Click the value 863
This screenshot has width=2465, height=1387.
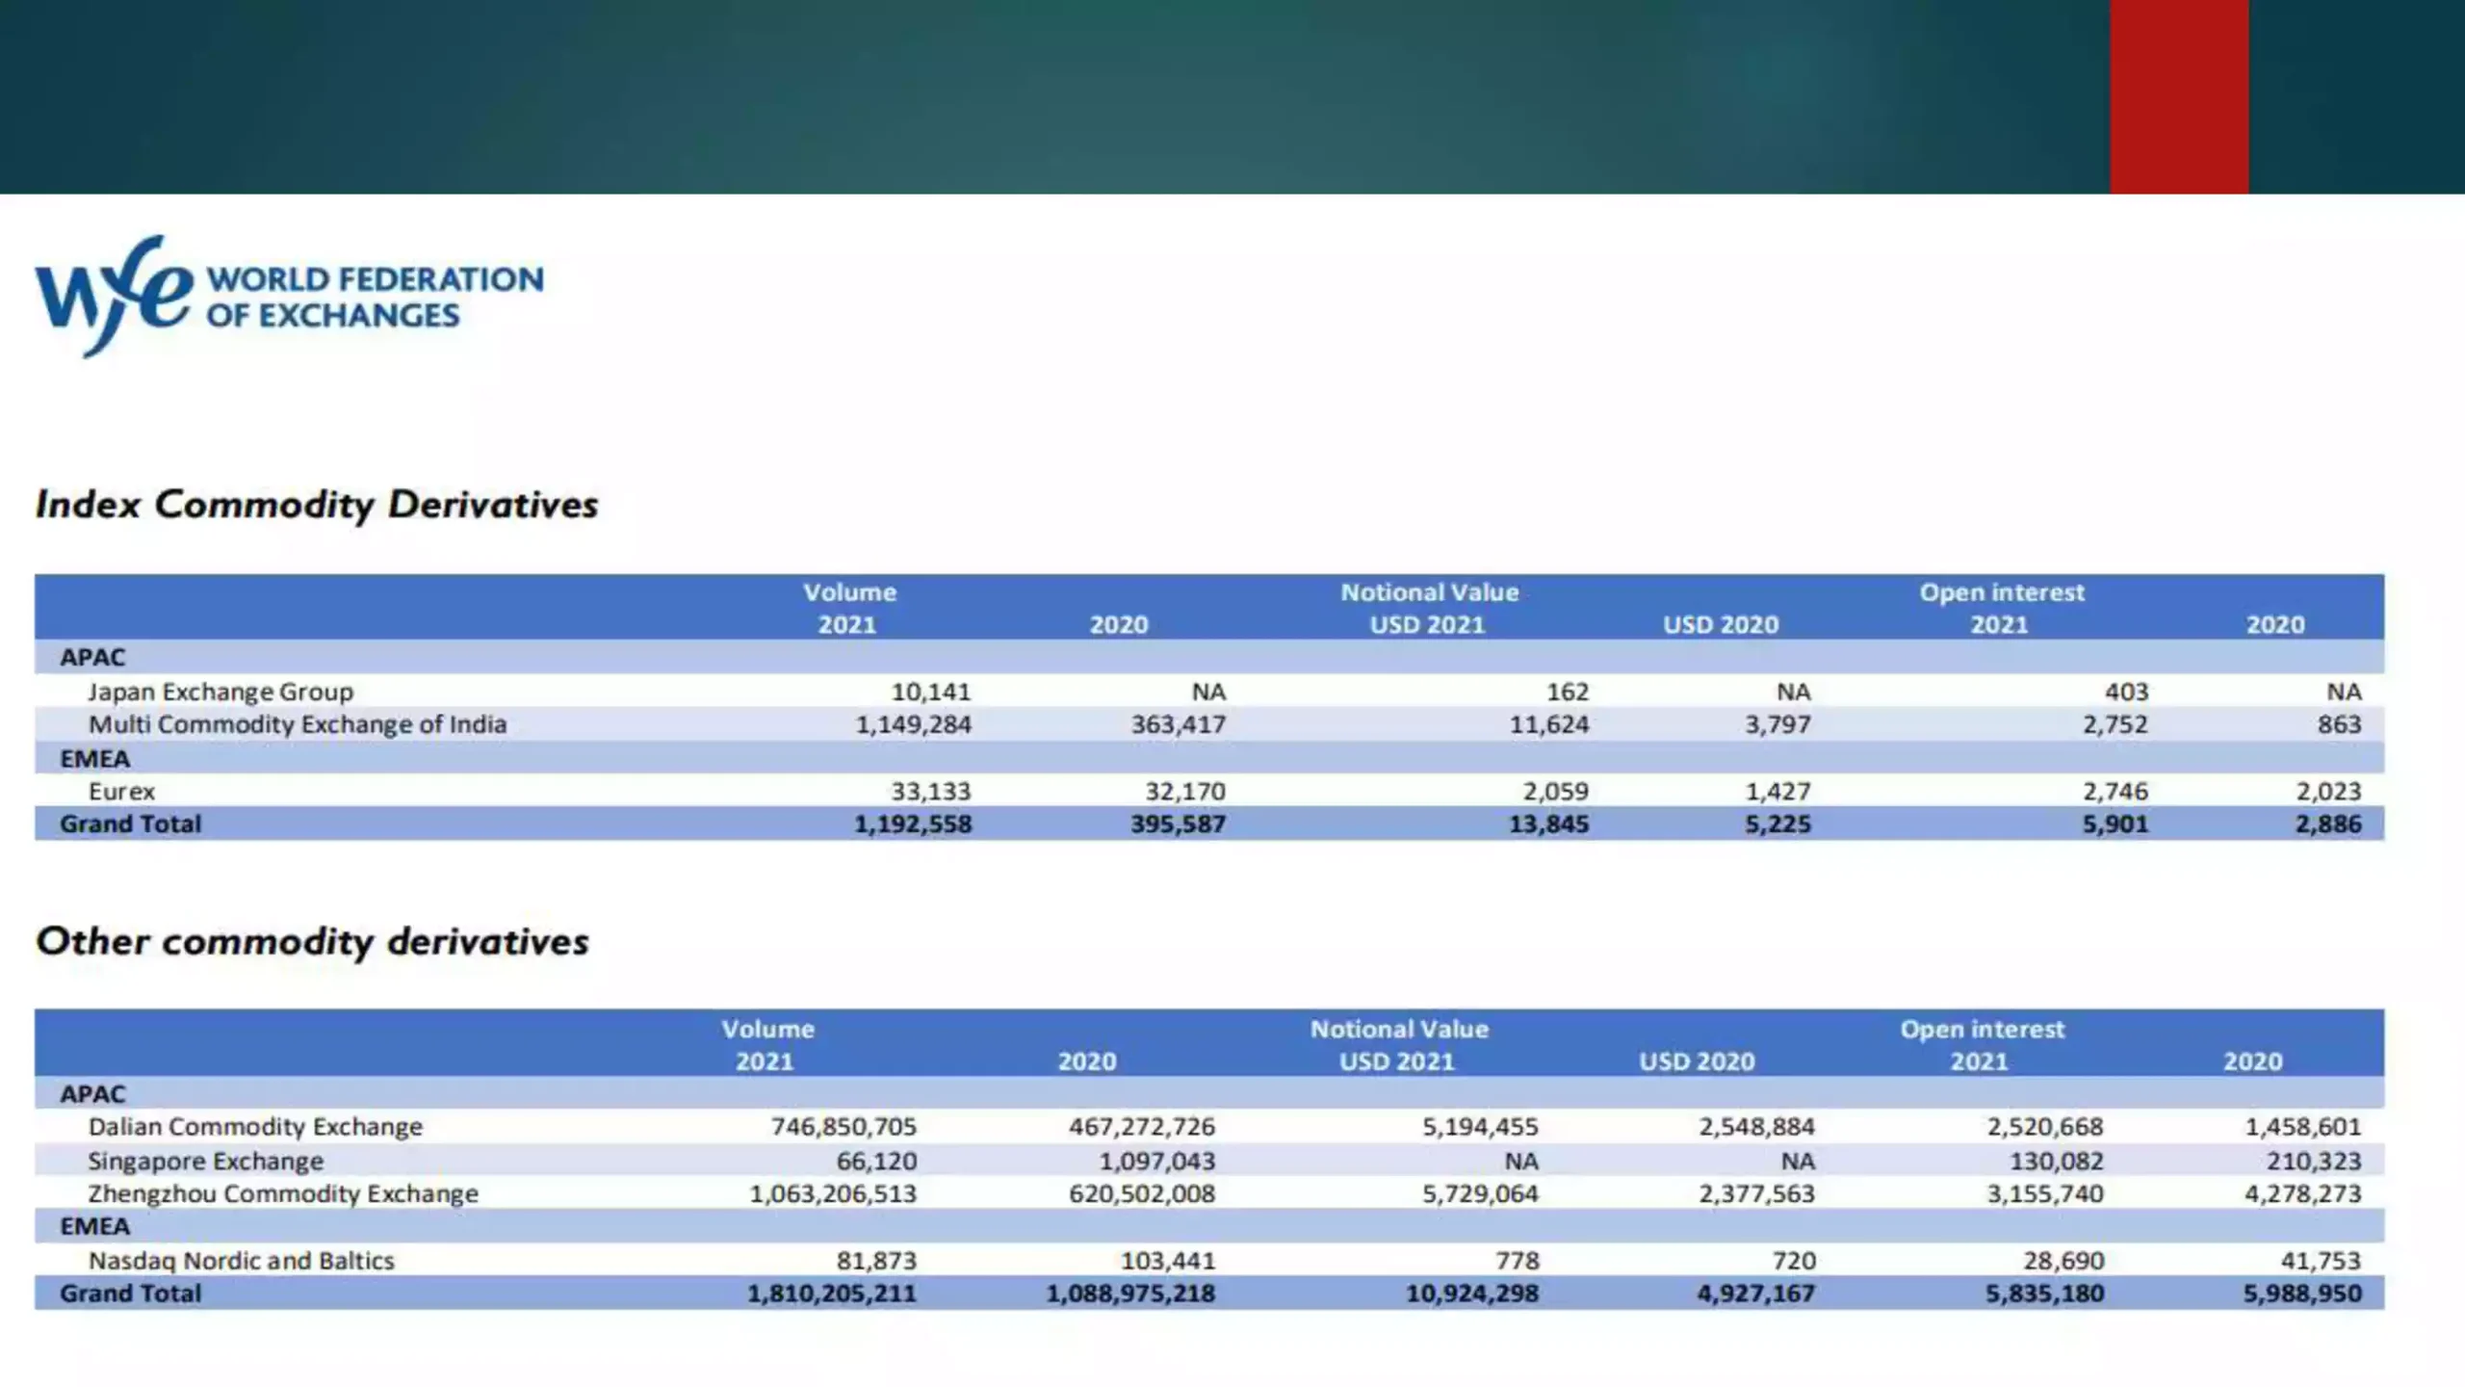(x=2340, y=724)
